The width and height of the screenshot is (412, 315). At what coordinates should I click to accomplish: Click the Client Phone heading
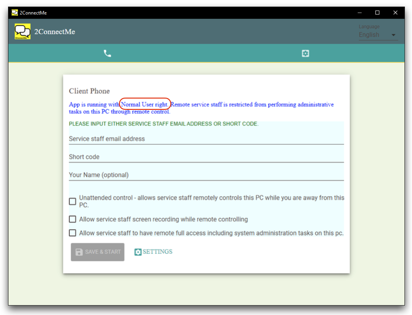click(x=89, y=91)
